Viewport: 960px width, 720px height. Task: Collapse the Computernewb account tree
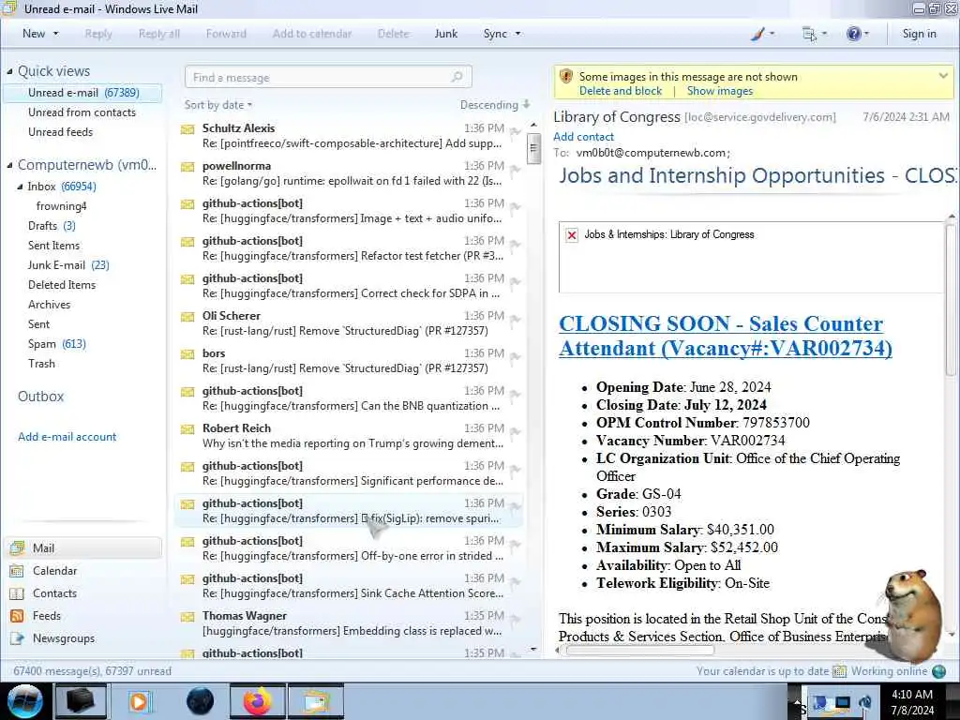(x=9, y=165)
